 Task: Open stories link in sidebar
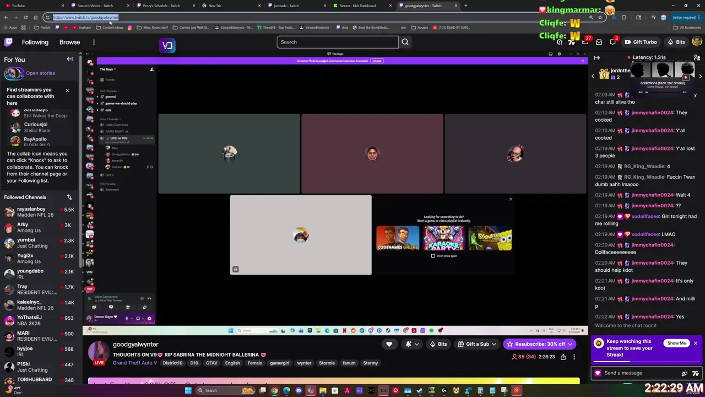40,73
